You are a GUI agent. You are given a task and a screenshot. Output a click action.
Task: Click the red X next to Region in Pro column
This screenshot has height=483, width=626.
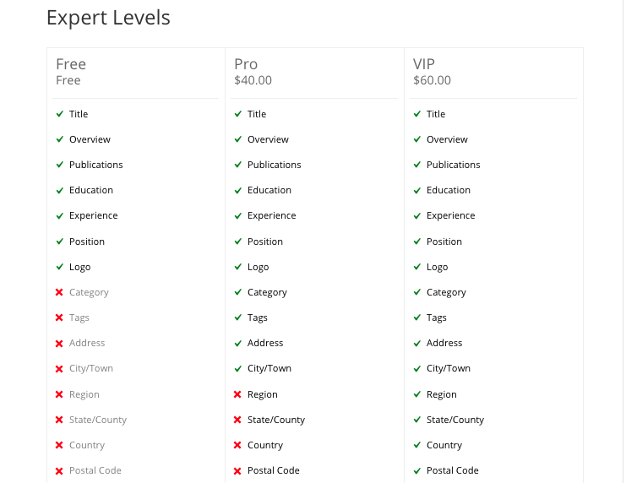pos(237,395)
